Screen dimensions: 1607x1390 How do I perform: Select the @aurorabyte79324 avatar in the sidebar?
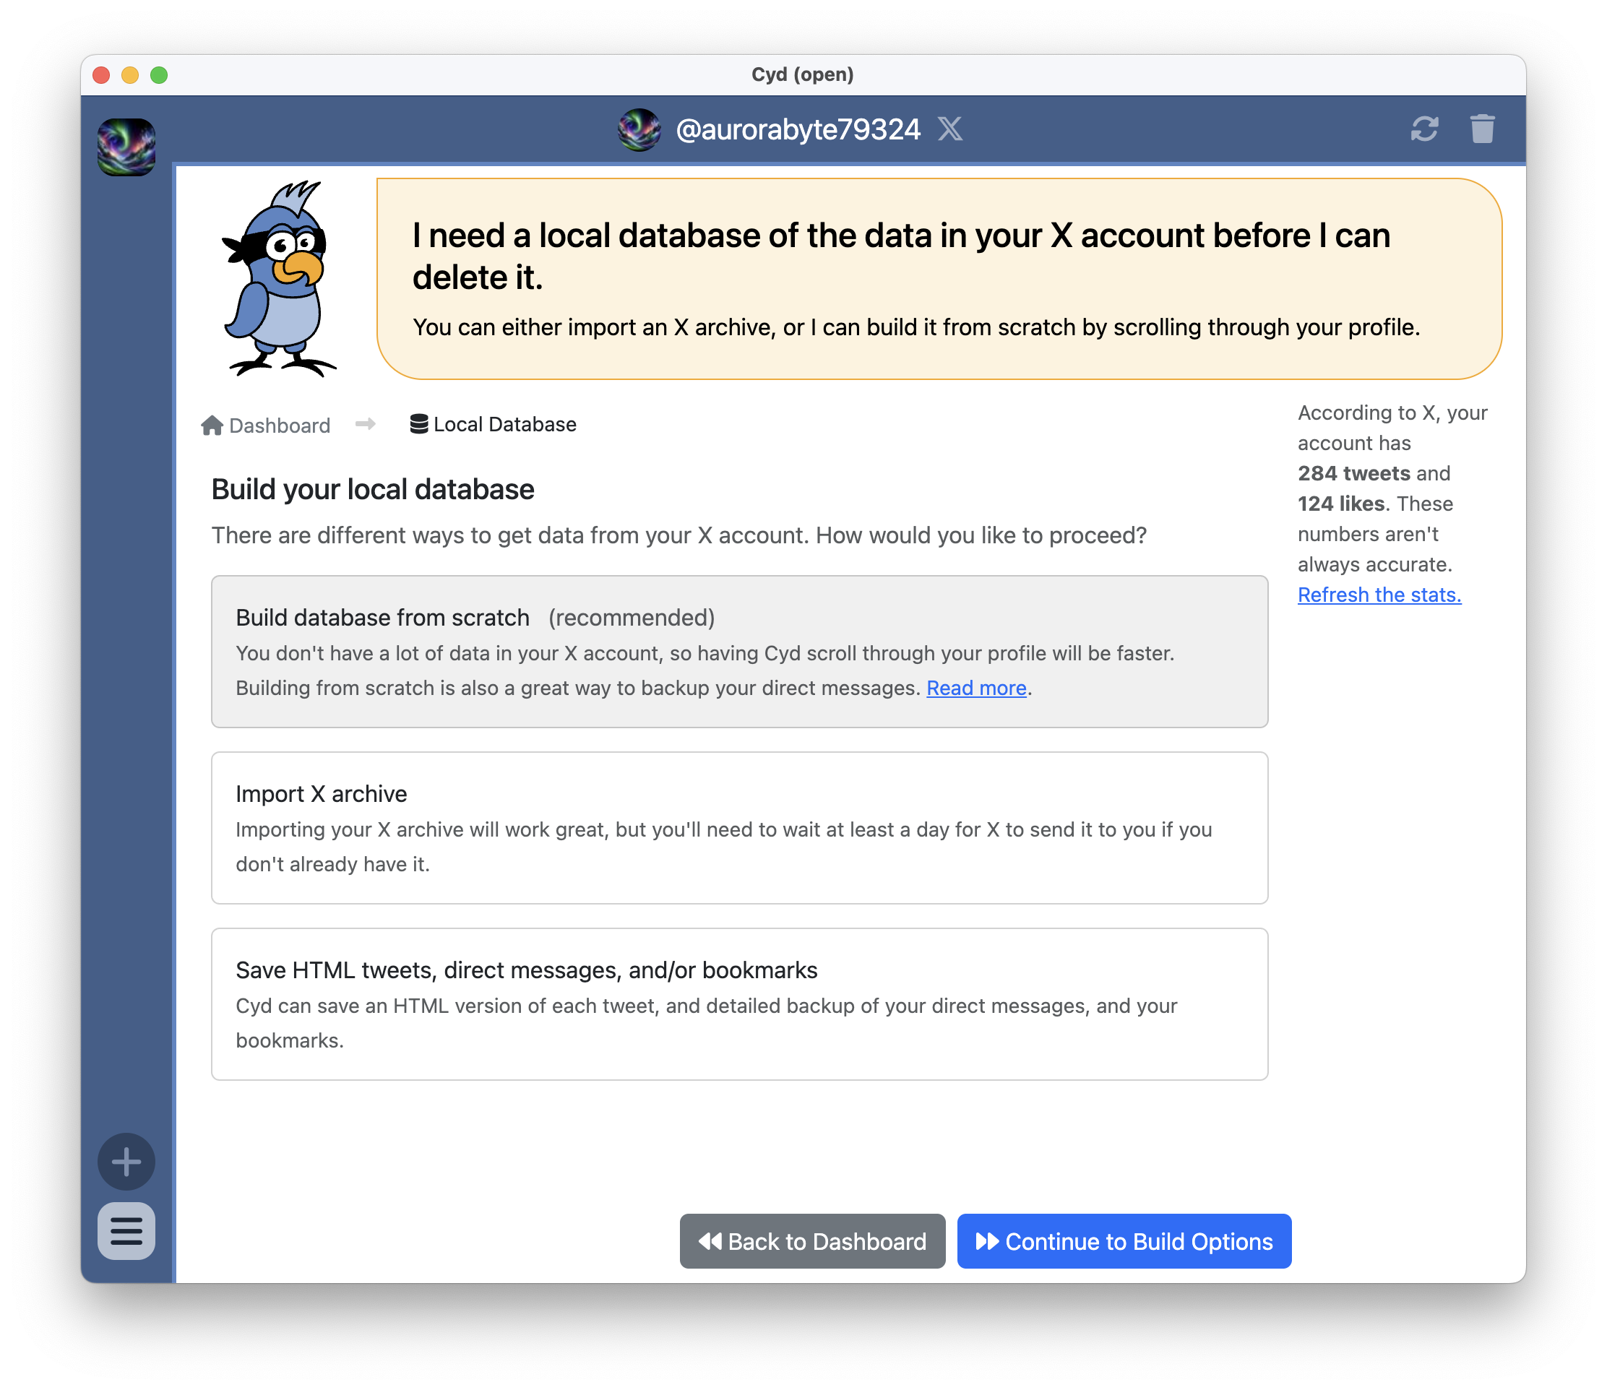coord(126,146)
